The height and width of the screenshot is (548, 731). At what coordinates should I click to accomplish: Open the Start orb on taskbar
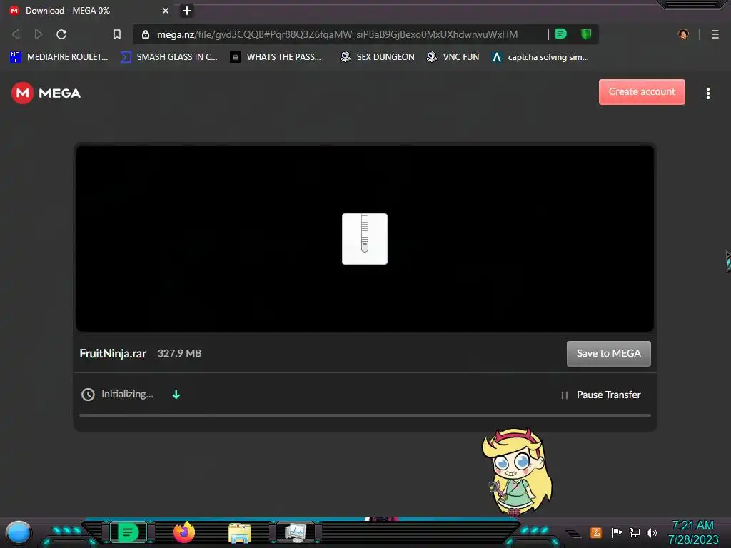(x=18, y=532)
